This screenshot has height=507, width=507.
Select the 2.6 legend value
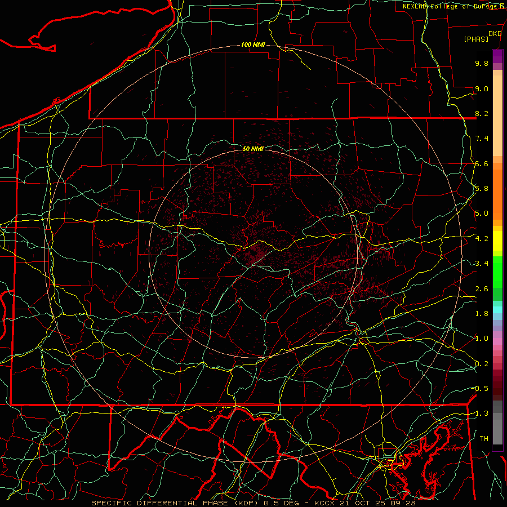[482, 289]
